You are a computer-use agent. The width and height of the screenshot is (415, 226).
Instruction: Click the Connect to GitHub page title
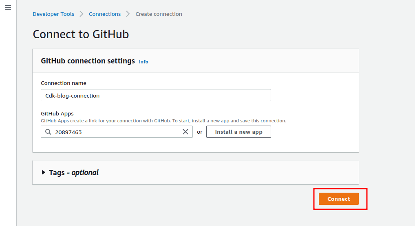click(81, 34)
